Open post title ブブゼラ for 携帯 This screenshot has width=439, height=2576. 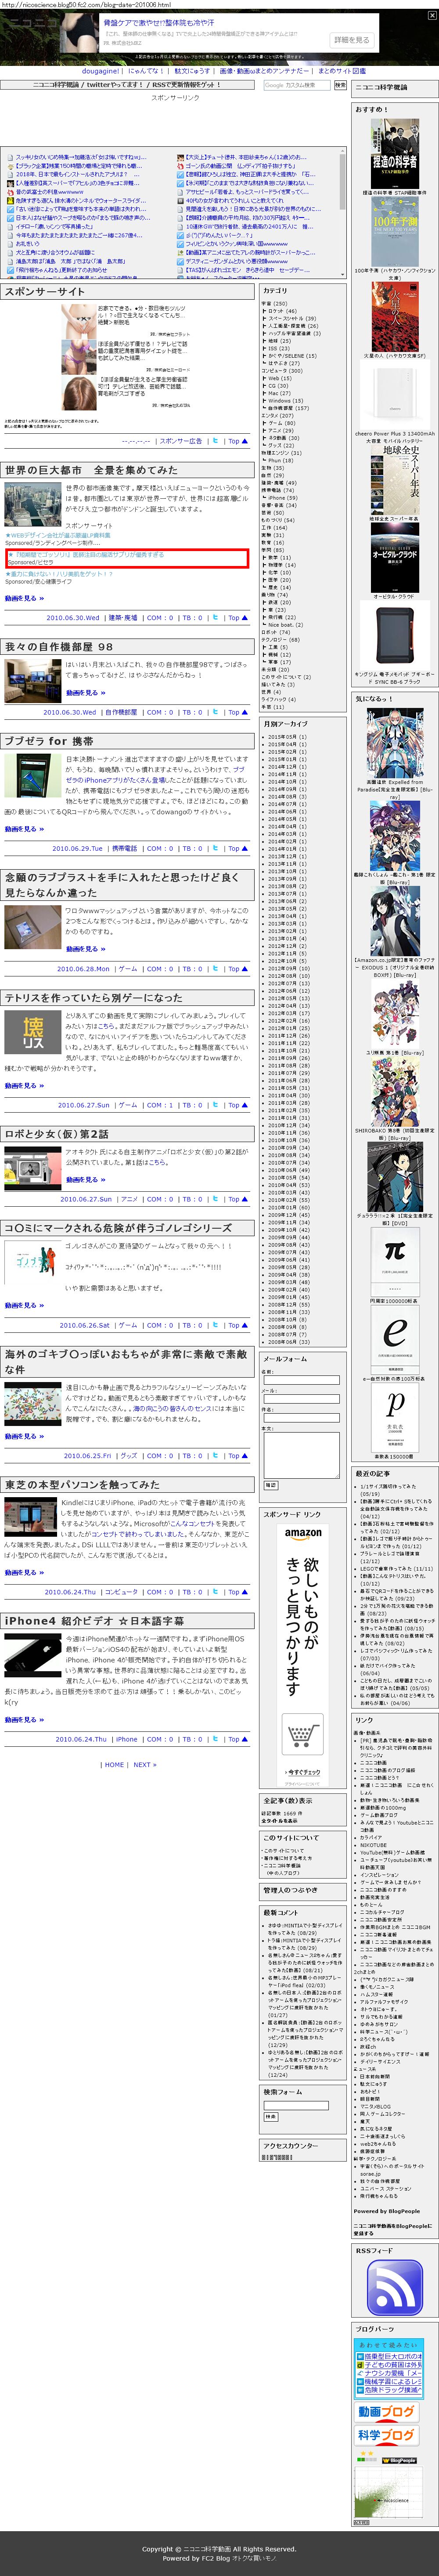(49, 741)
